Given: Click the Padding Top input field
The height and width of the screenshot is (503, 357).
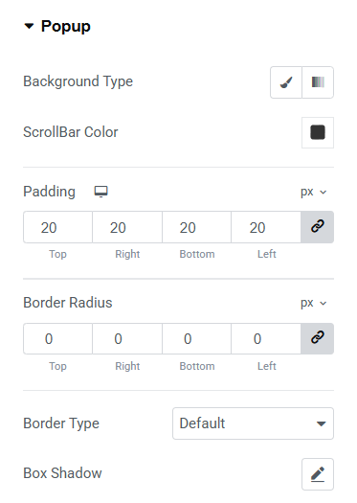Looking at the screenshot, I should click(x=57, y=227).
